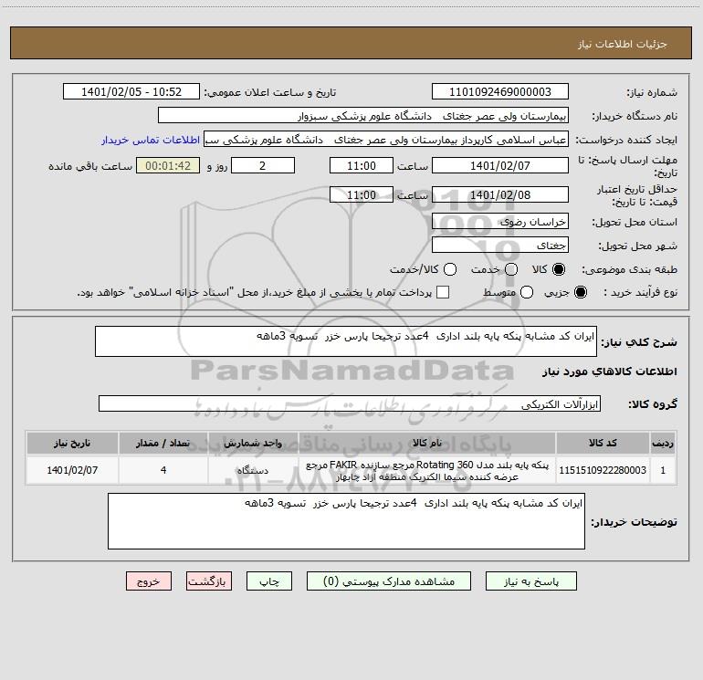The height and width of the screenshot is (680, 703).
Task: Click the request creator field عباس اسلامی
Action: [x=386, y=140]
